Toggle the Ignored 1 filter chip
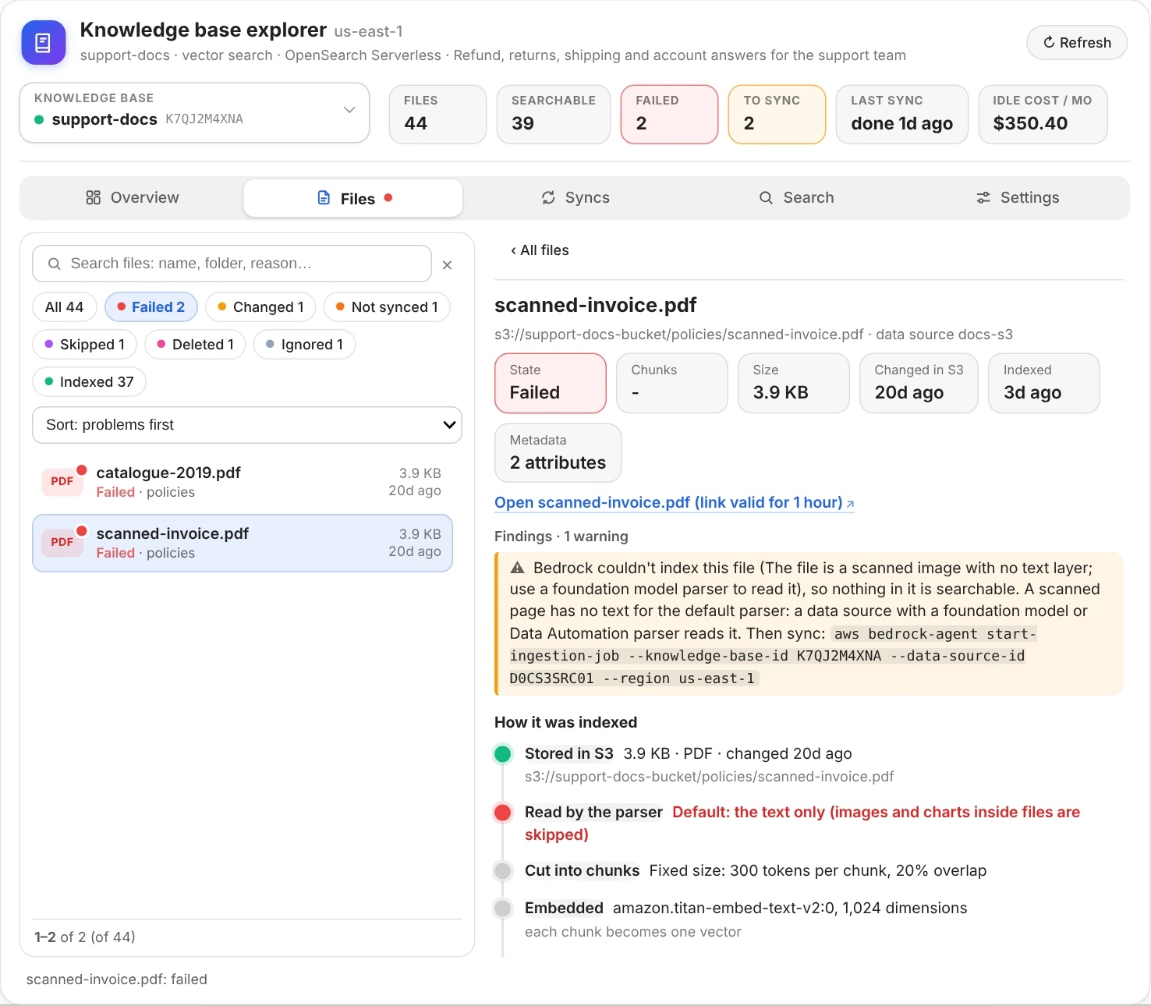 (304, 345)
